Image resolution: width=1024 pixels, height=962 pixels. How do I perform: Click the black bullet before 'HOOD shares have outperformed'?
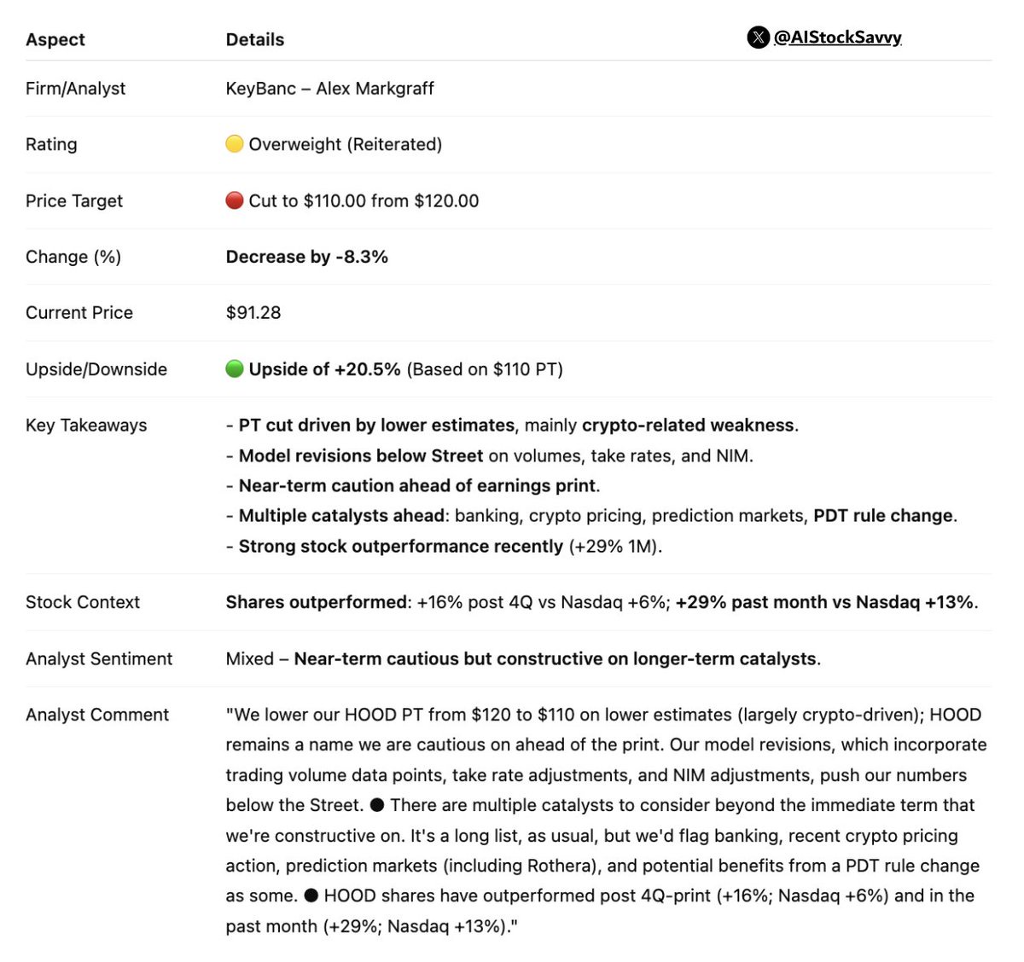311,895
